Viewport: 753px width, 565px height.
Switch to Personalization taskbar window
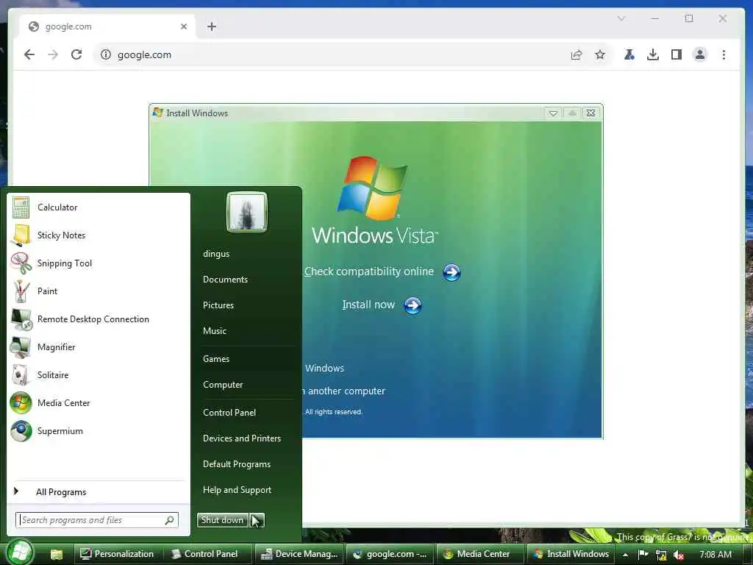click(117, 554)
